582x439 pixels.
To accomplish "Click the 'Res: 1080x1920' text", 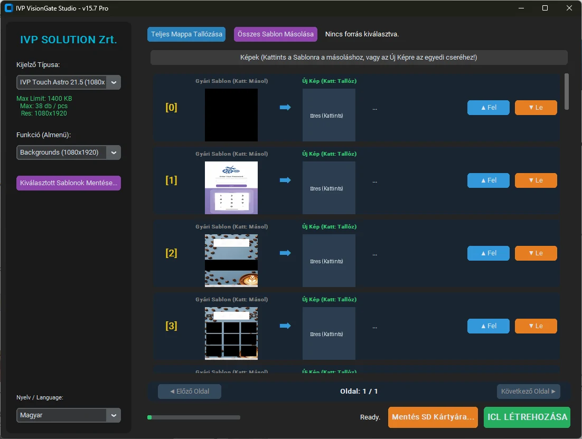I will 44,113.
